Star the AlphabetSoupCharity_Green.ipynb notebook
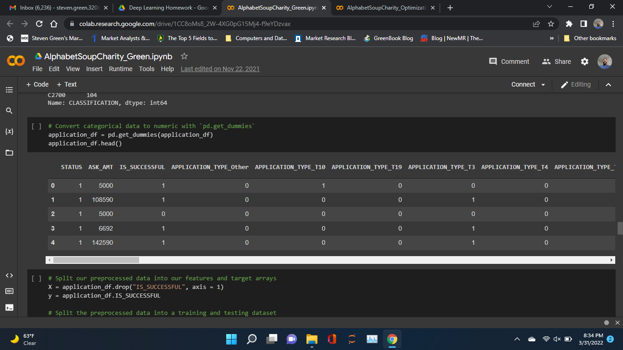This screenshot has height=350, width=623. click(184, 56)
